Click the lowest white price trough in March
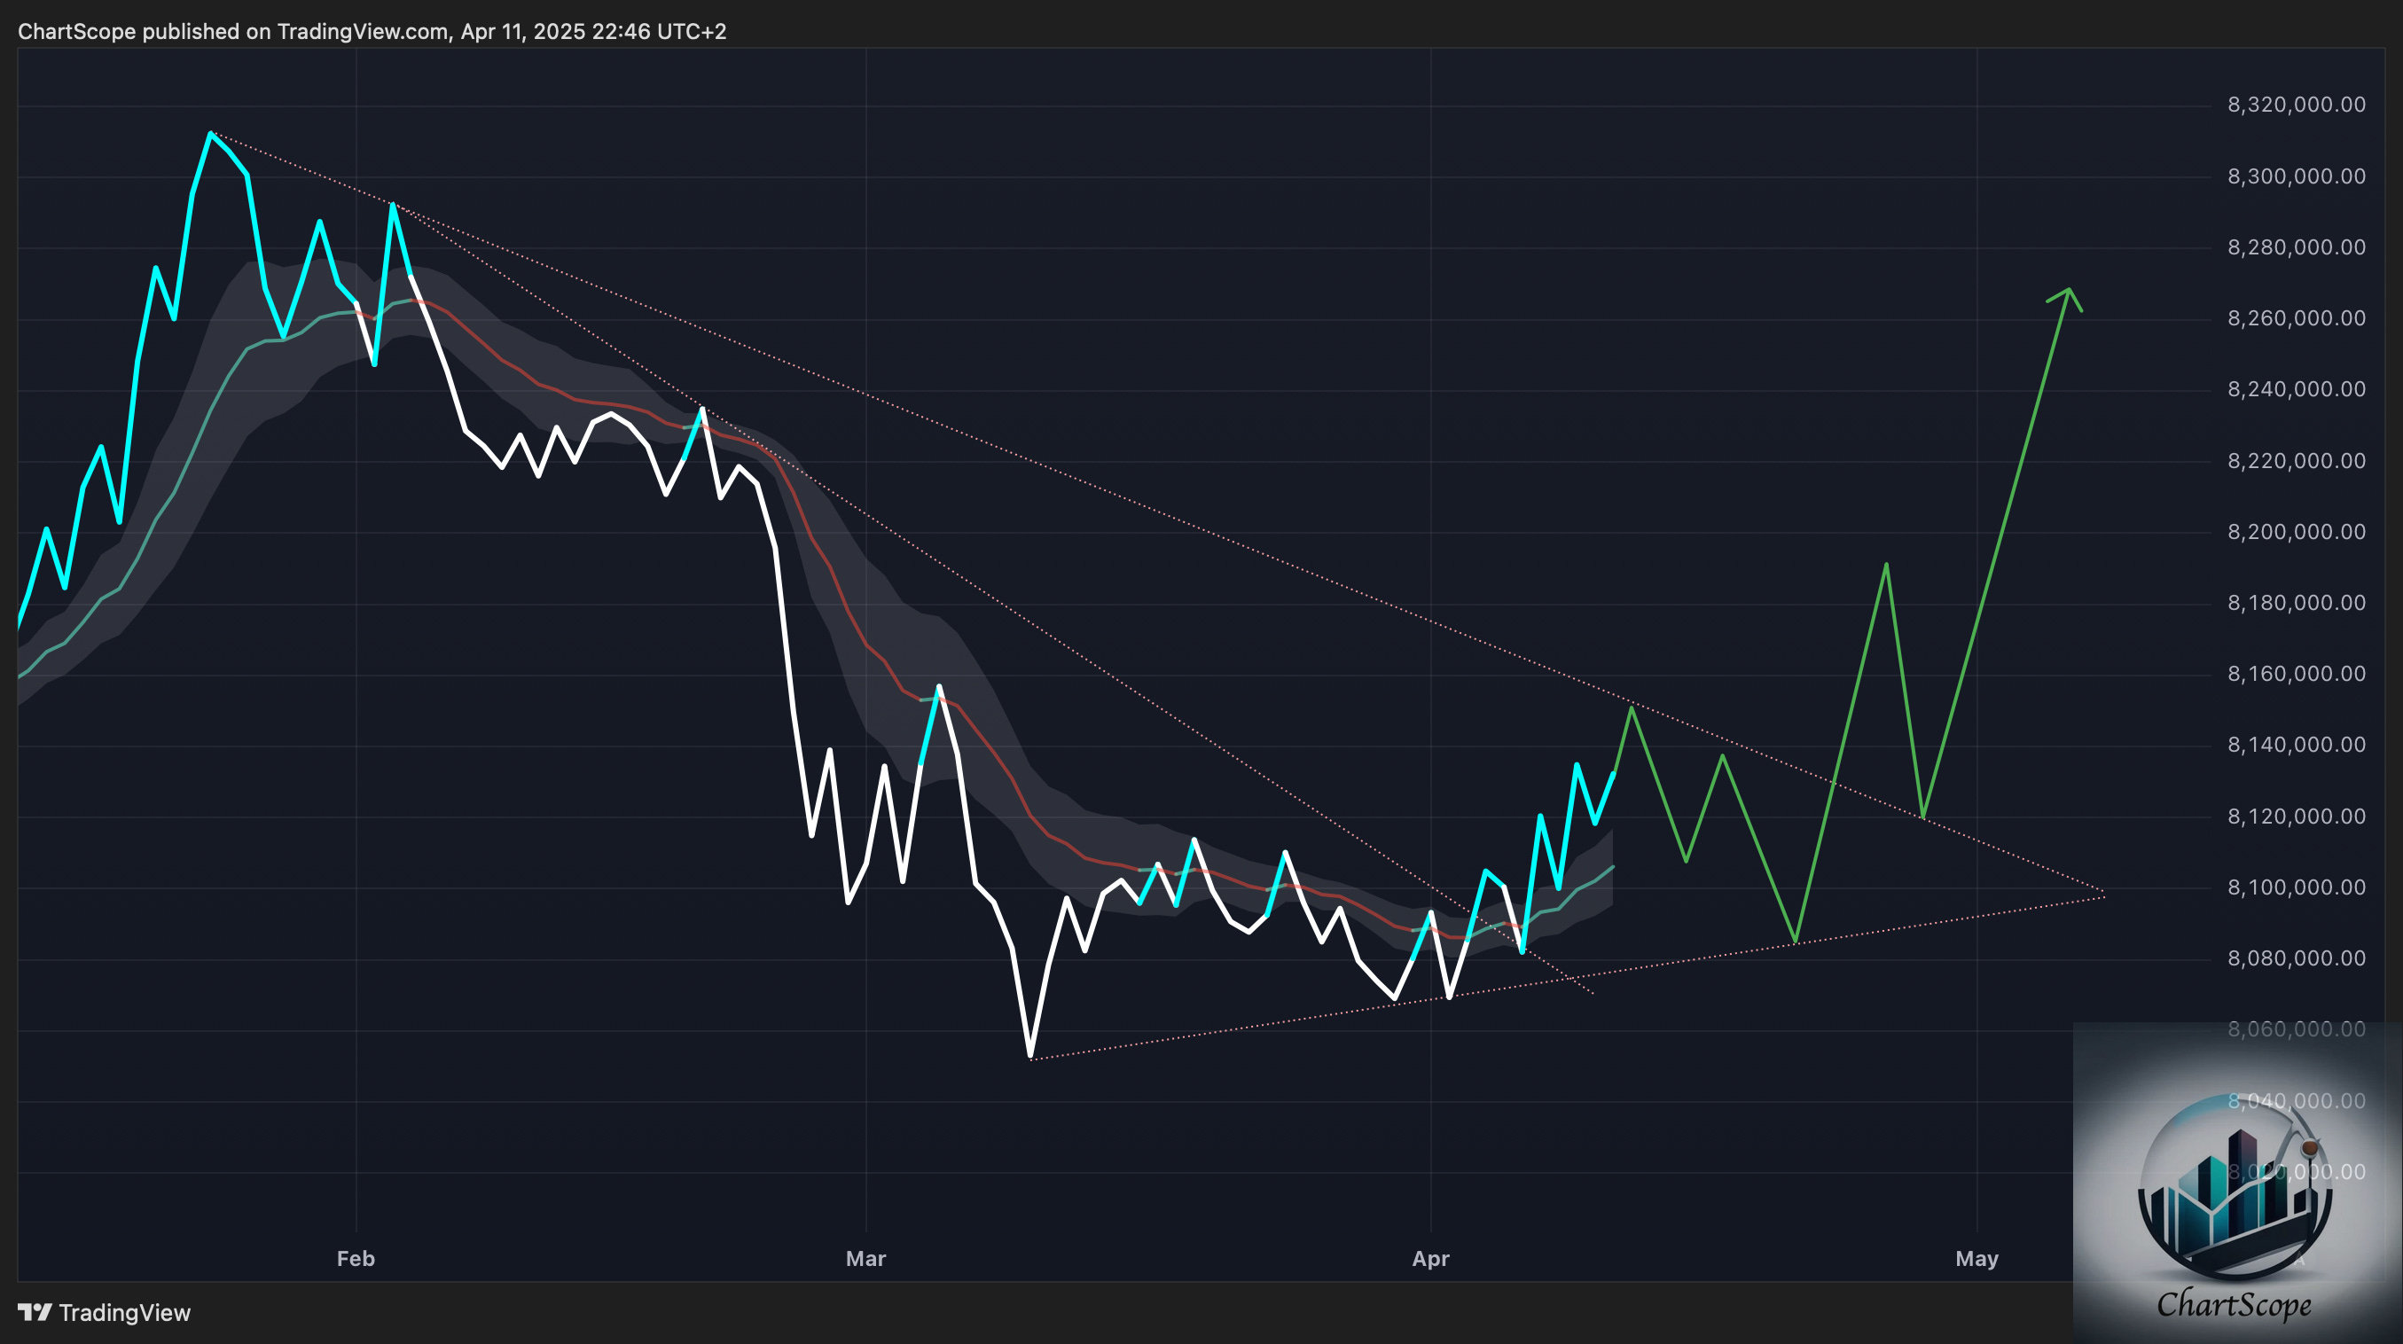This screenshot has width=2403, height=1344. (x=1029, y=1057)
